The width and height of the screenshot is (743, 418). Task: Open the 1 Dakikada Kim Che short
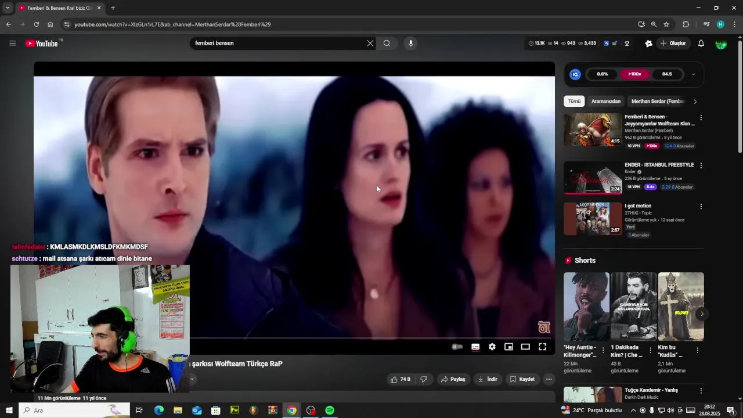pos(633,307)
